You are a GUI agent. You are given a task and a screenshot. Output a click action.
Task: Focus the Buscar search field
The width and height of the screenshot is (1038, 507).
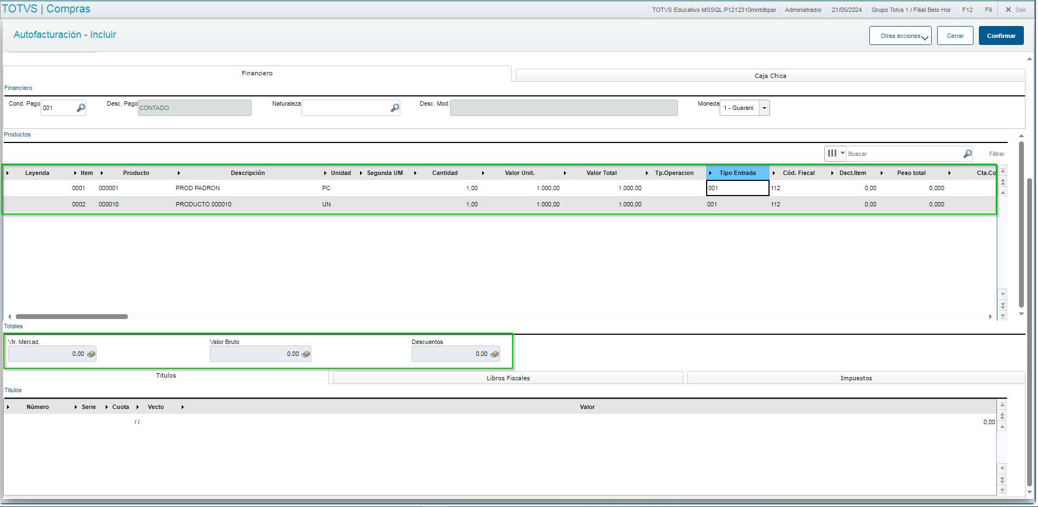[905, 154]
